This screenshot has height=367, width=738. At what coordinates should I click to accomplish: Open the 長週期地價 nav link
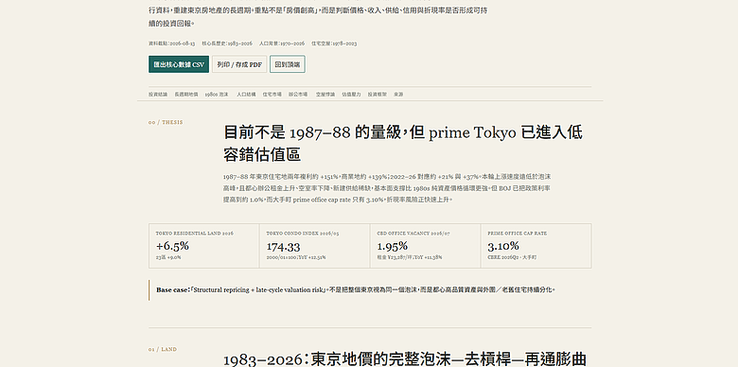(186, 94)
